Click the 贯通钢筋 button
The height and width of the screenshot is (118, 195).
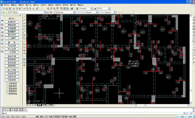click(x=12, y=25)
